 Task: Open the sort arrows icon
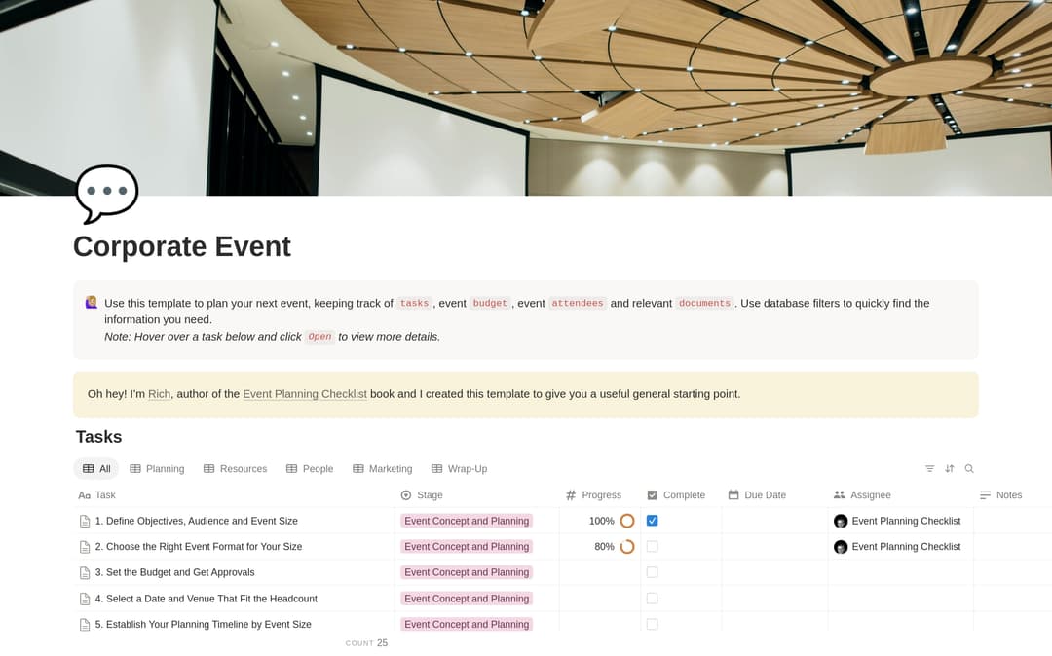coord(950,469)
